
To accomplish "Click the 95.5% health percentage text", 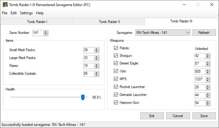I will pos(97,97).
